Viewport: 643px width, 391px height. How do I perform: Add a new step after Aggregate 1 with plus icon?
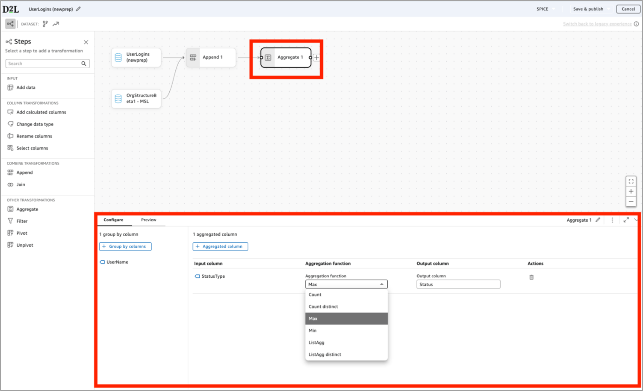pyautogui.click(x=316, y=57)
